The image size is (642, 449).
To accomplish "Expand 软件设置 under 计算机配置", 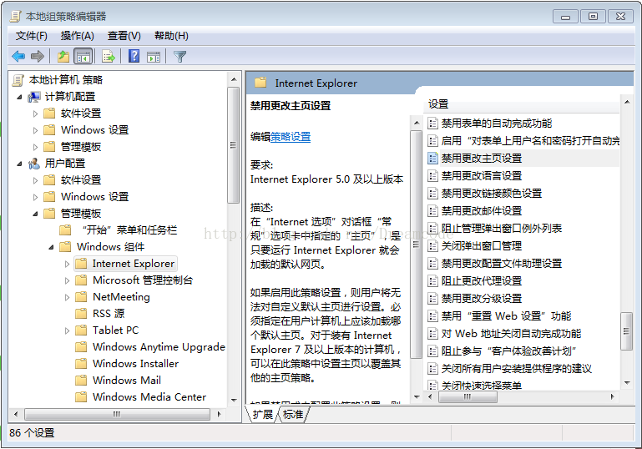I will click(x=35, y=114).
